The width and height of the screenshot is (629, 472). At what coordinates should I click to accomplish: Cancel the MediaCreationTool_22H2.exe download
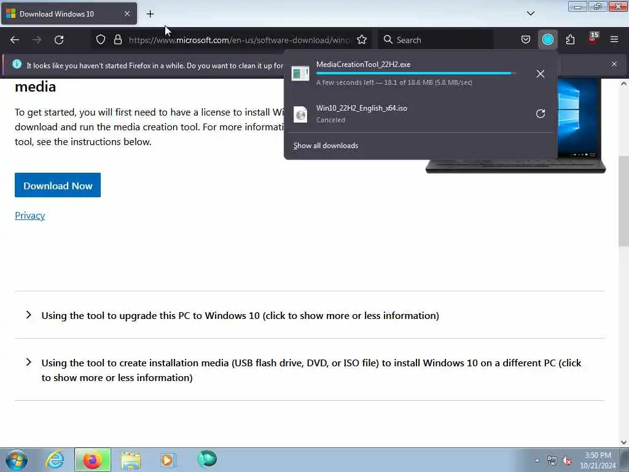coord(541,74)
